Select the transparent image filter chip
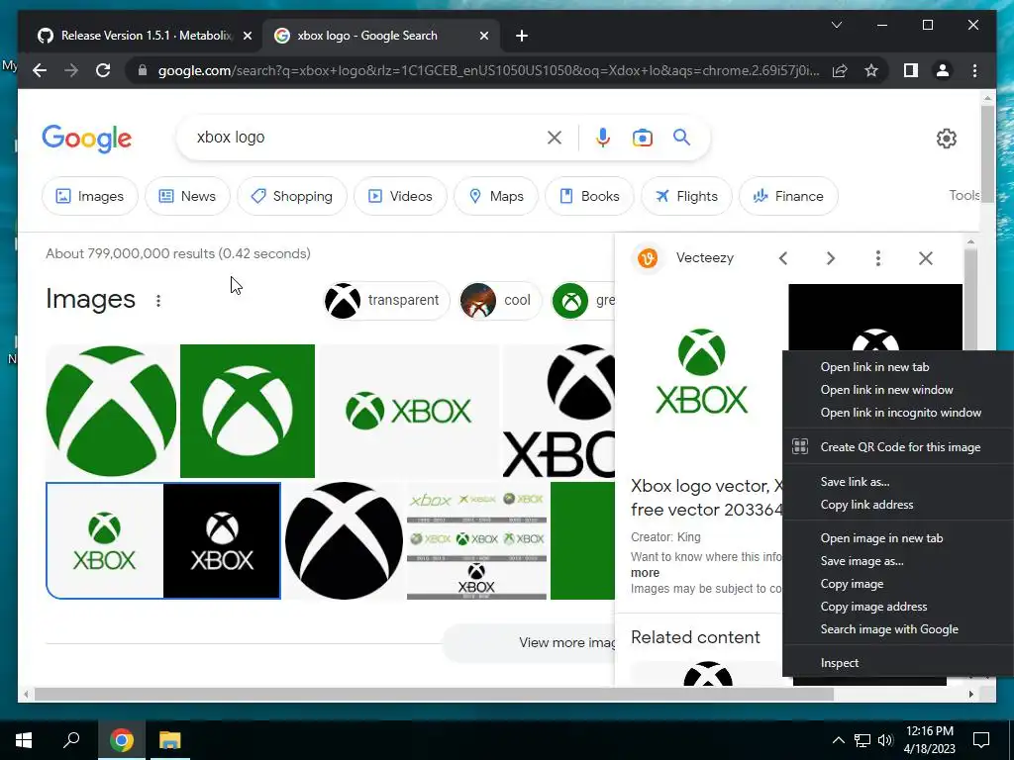This screenshot has width=1014, height=760. pos(386,301)
